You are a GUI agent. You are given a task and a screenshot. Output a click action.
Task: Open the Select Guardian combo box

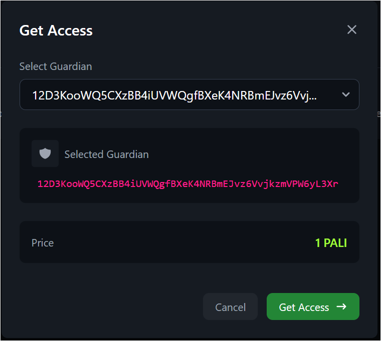[189, 94]
